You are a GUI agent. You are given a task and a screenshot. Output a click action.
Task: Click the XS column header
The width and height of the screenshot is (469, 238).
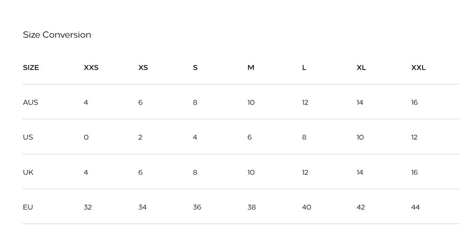(143, 68)
